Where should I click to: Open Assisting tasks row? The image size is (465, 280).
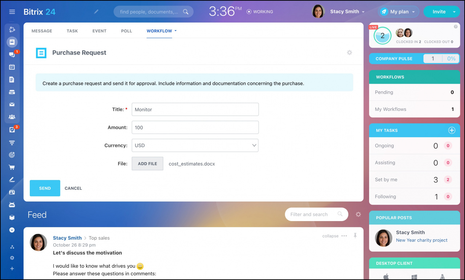[415, 163]
